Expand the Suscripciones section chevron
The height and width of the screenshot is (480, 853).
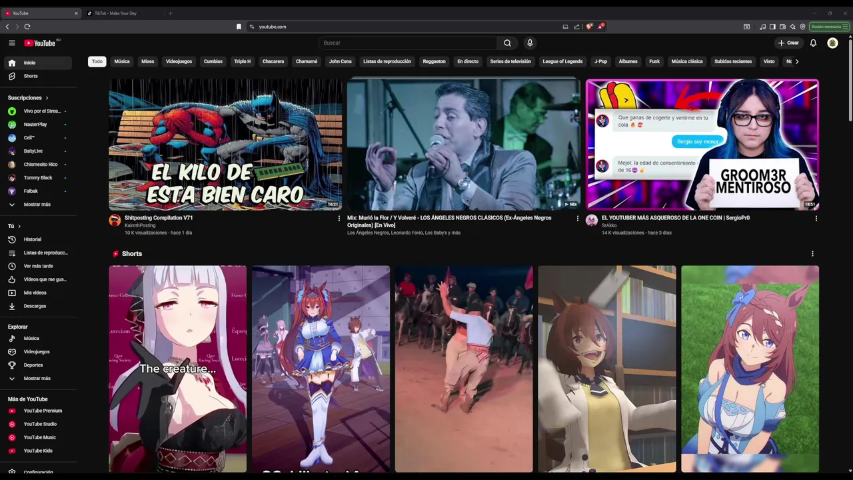47,98
